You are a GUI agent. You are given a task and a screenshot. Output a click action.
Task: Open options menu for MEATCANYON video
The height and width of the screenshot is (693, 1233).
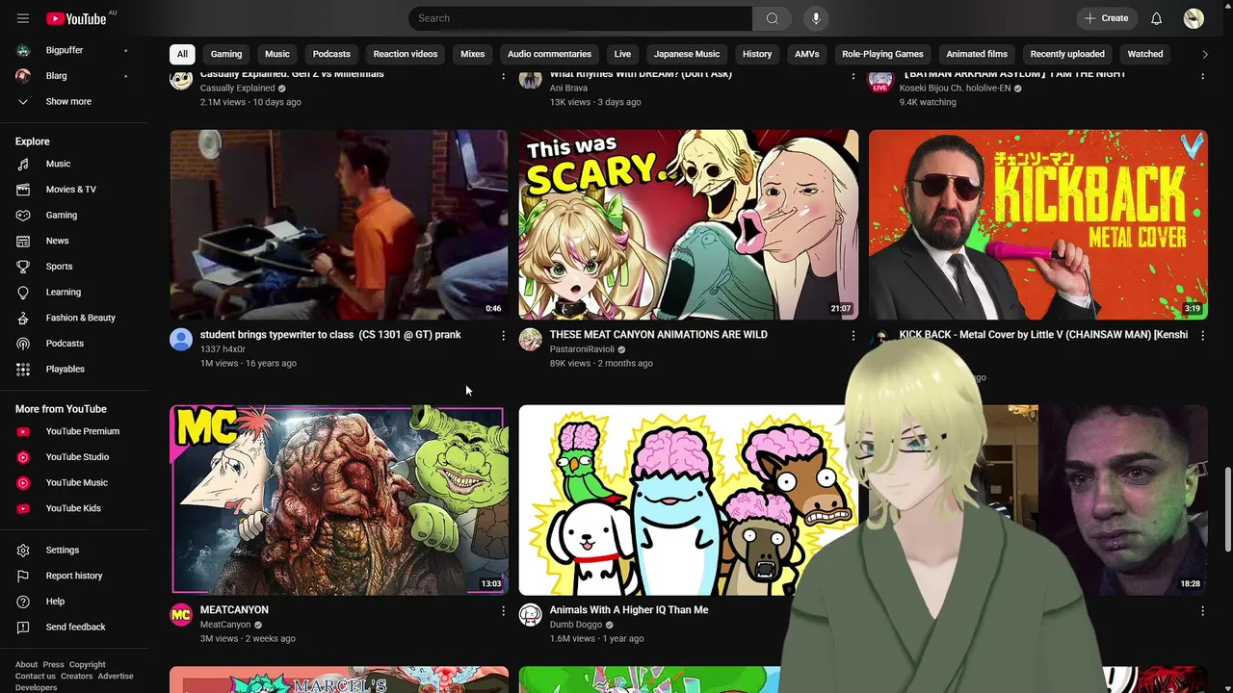pyautogui.click(x=503, y=610)
